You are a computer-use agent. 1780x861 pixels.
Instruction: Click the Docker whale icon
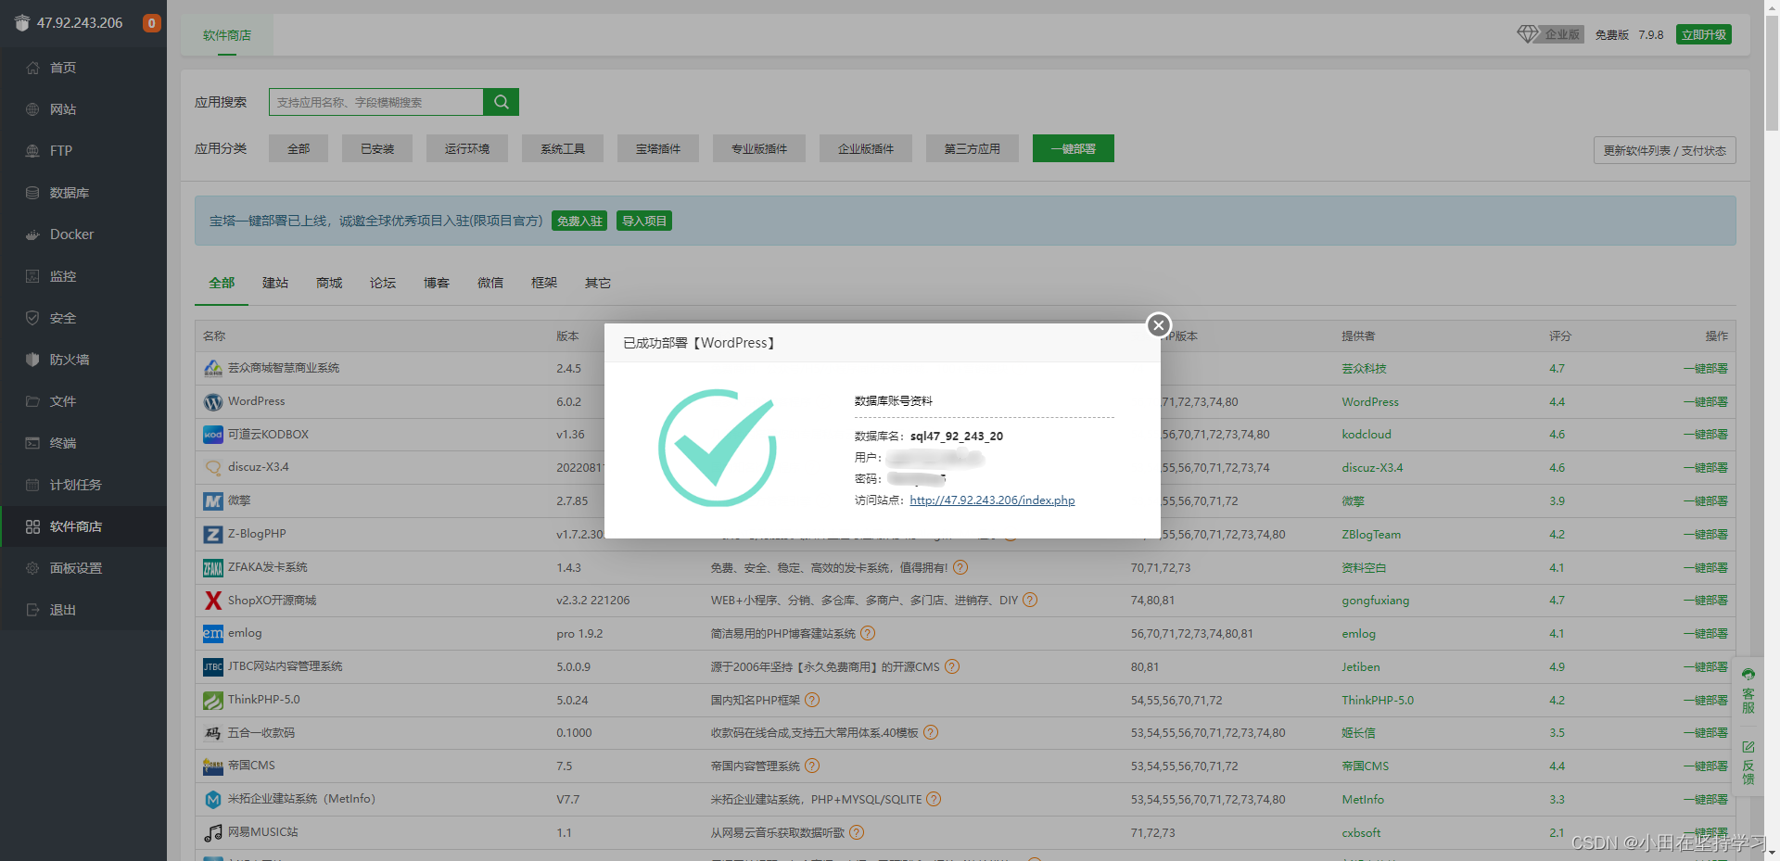tap(32, 234)
